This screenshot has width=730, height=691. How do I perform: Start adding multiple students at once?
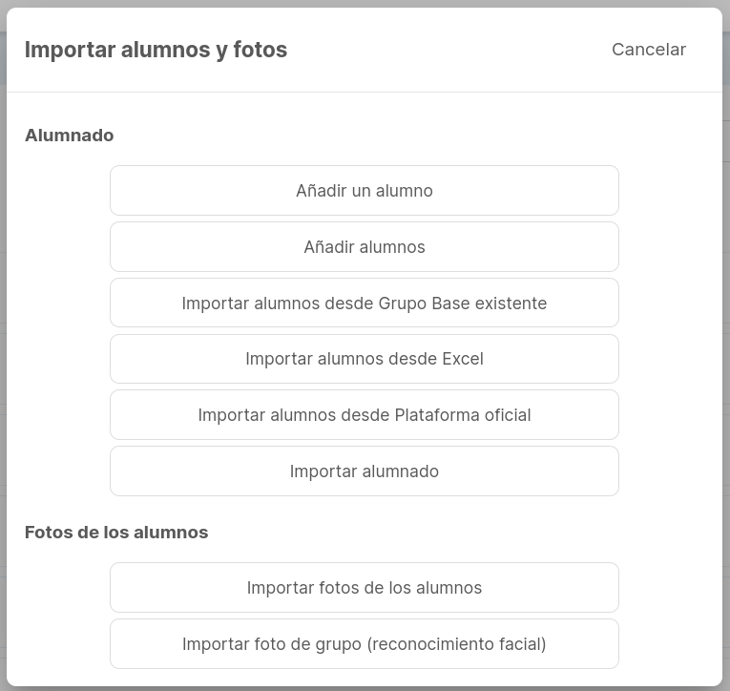[365, 247]
